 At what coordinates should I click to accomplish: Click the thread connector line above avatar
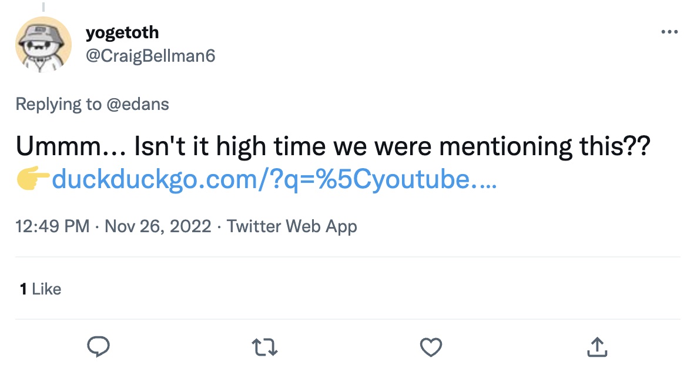tap(43, 6)
